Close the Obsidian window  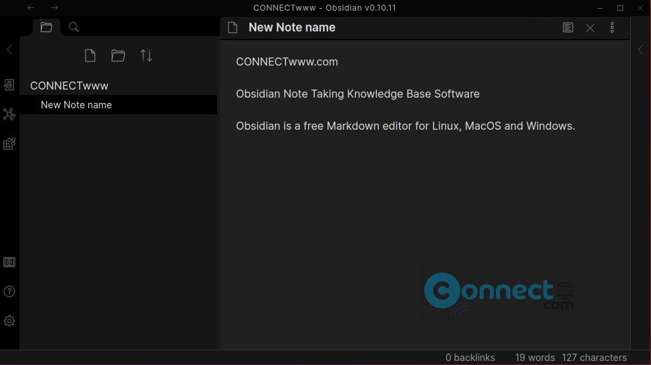(x=640, y=8)
